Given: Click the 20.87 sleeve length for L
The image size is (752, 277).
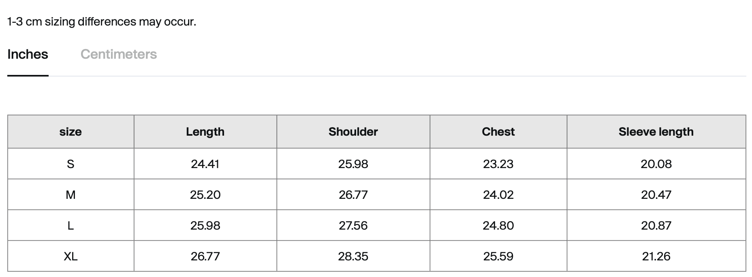Looking at the screenshot, I should pos(656,226).
